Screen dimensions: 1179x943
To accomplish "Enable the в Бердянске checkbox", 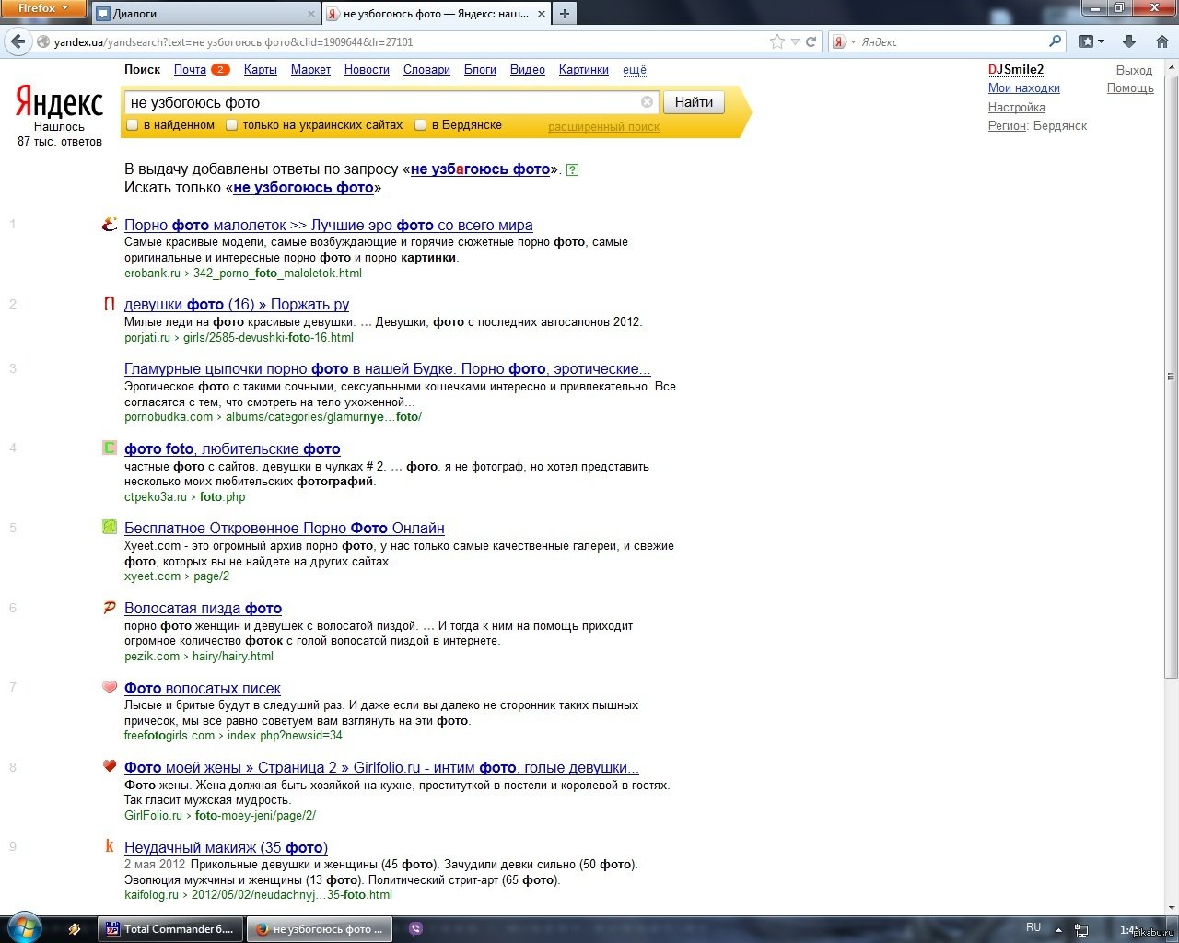I will click(421, 125).
